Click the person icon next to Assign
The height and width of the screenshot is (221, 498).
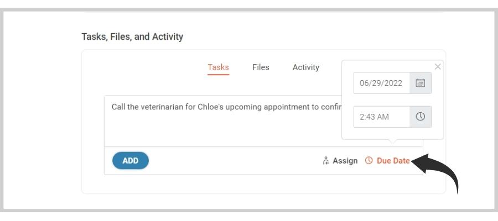(325, 161)
